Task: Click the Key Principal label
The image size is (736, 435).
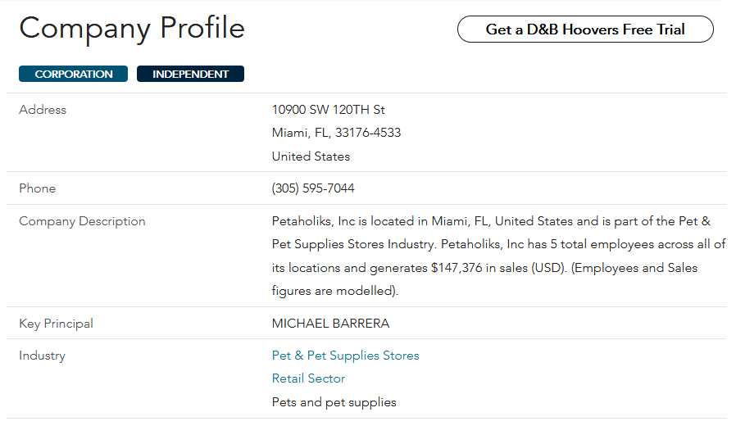Action: [x=57, y=324]
